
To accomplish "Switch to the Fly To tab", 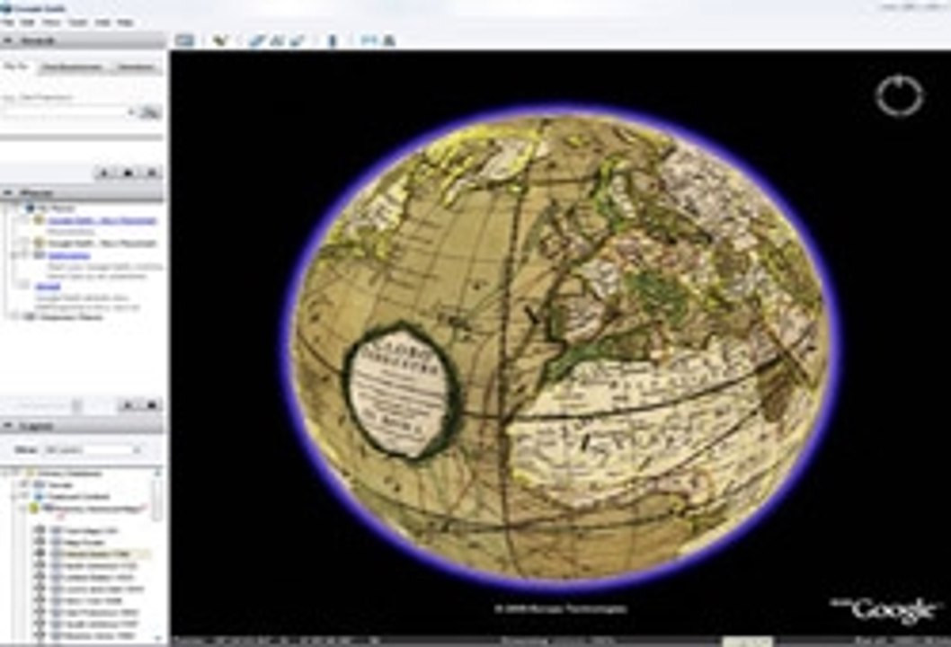I will click(17, 66).
